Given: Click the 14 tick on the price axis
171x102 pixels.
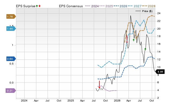Looking at the screenshot, I should [x=159, y=52].
